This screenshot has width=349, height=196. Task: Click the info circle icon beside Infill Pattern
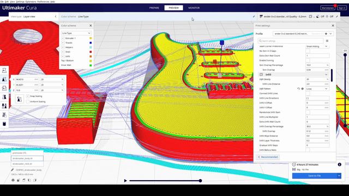click(x=303, y=89)
